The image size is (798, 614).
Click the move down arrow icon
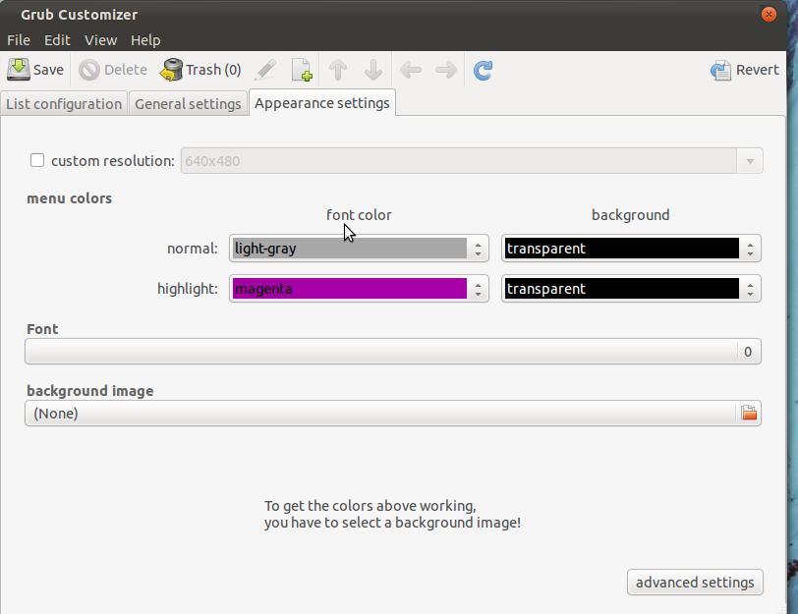[x=373, y=70]
